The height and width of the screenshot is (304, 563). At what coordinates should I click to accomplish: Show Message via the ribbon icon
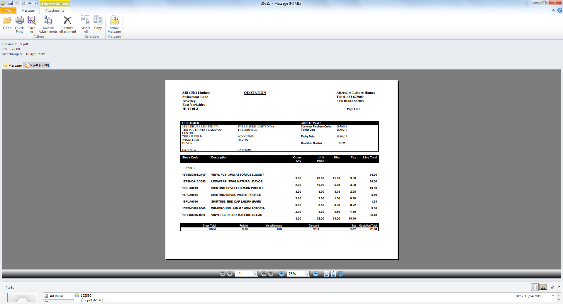coord(114,25)
